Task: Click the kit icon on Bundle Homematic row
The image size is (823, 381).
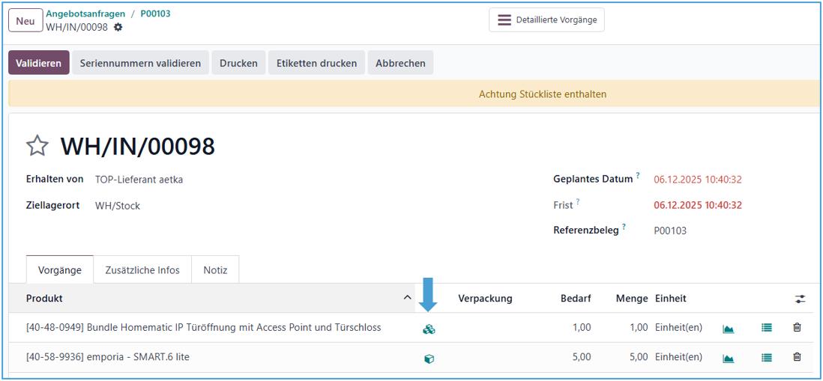Action: (429, 329)
